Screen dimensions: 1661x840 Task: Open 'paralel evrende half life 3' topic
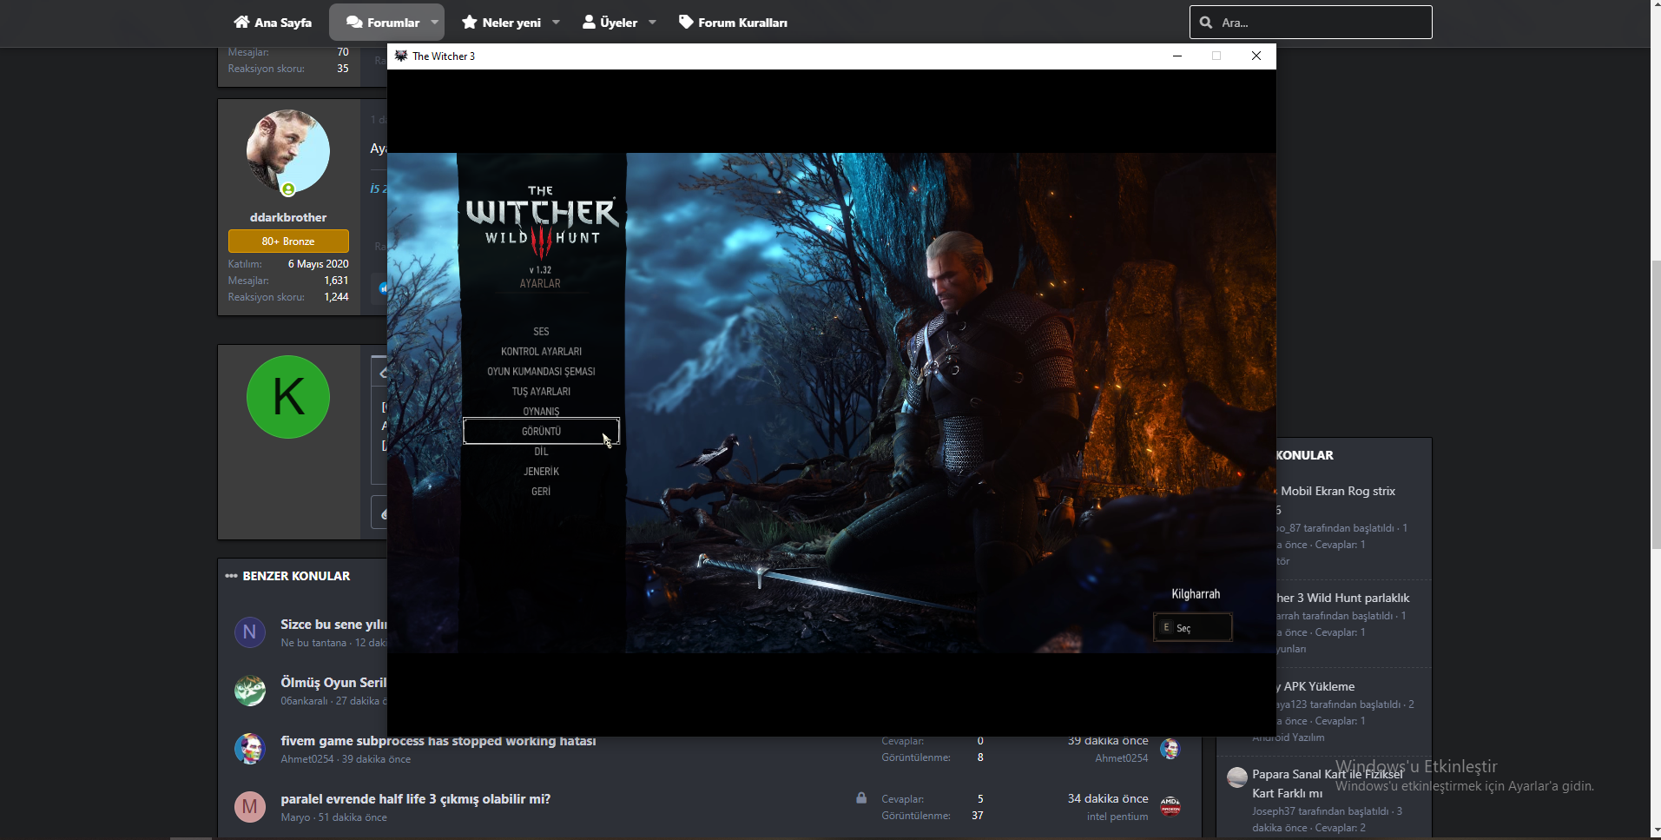tap(415, 799)
